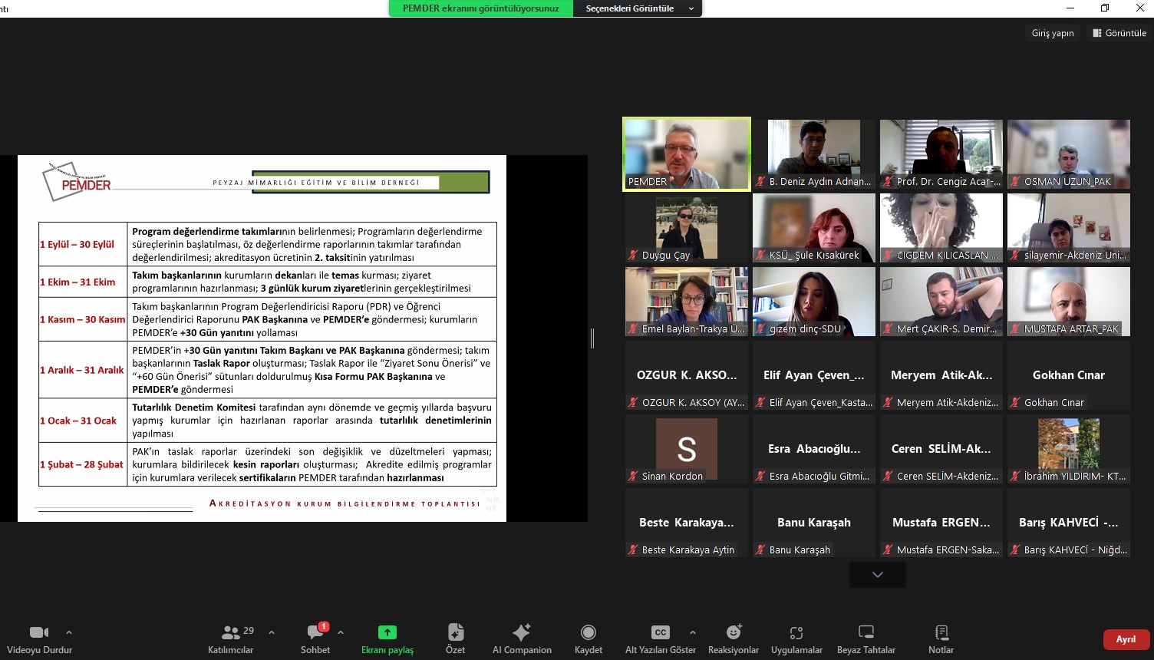Start recording with Kaydet
Screen dimensions: 1154x660
589,639
